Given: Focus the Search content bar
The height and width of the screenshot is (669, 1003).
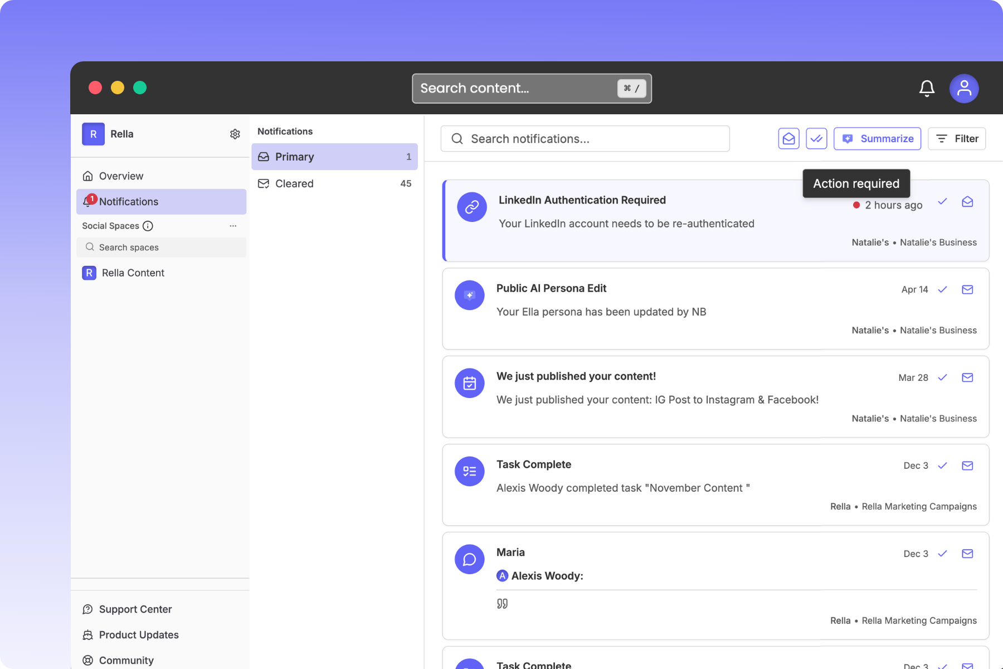Looking at the screenshot, I should [x=532, y=88].
